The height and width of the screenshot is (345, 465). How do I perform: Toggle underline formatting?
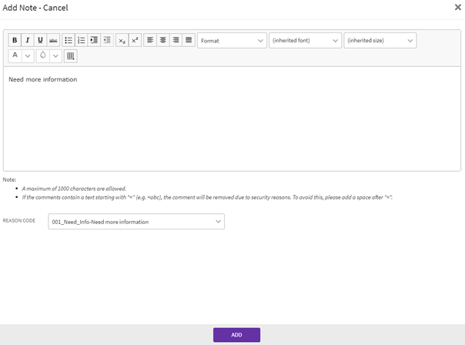click(x=40, y=40)
